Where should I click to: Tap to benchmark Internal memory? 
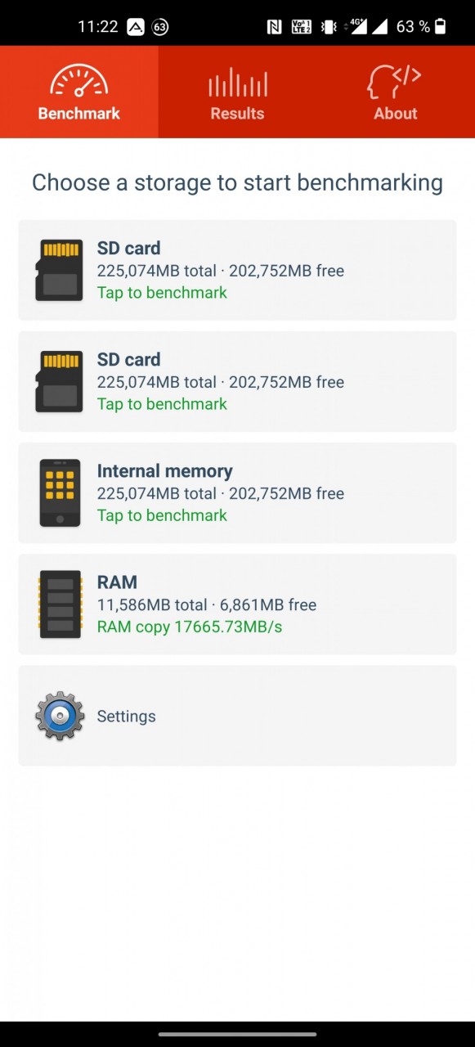(x=162, y=515)
